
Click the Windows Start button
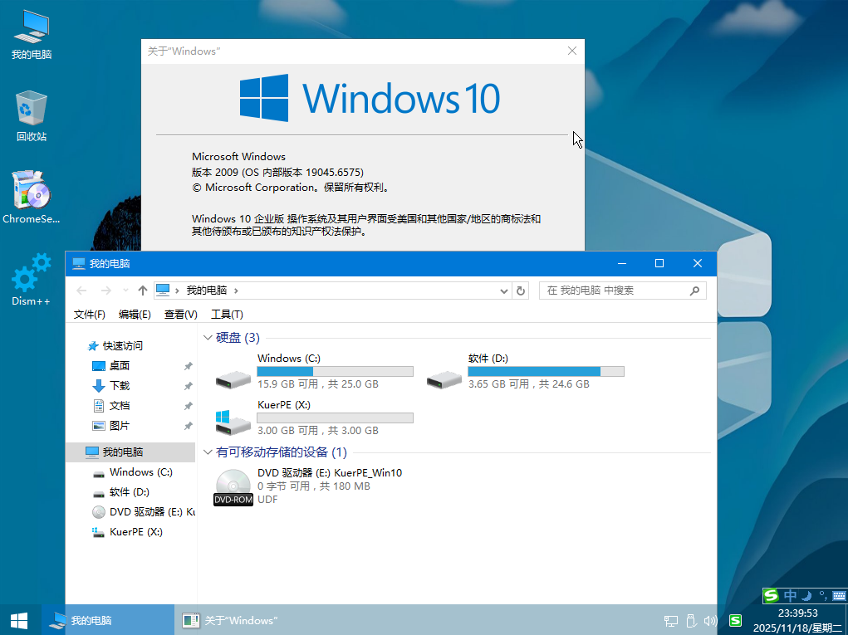[x=20, y=620]
